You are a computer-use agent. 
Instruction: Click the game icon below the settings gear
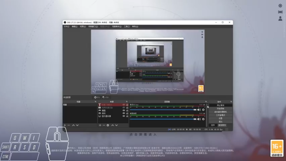pyautogui.click(x=280, y=12)
